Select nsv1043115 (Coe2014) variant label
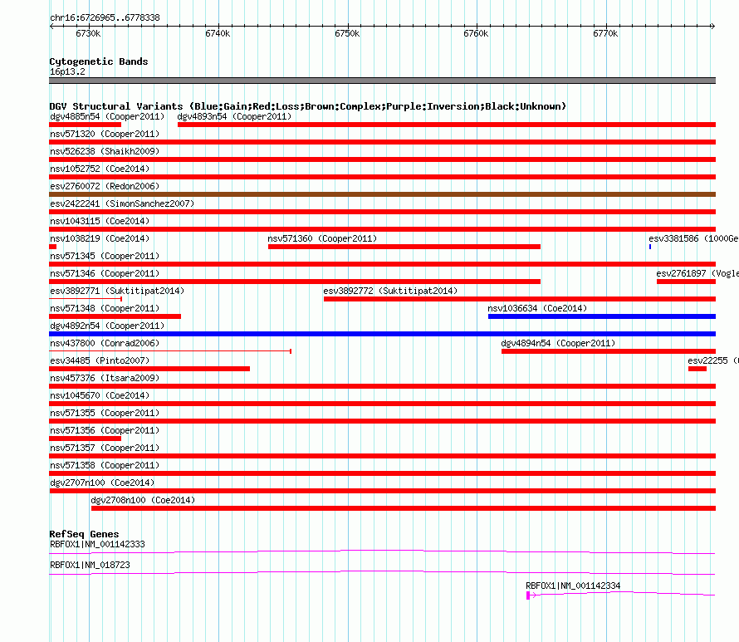 coord(100,221)
